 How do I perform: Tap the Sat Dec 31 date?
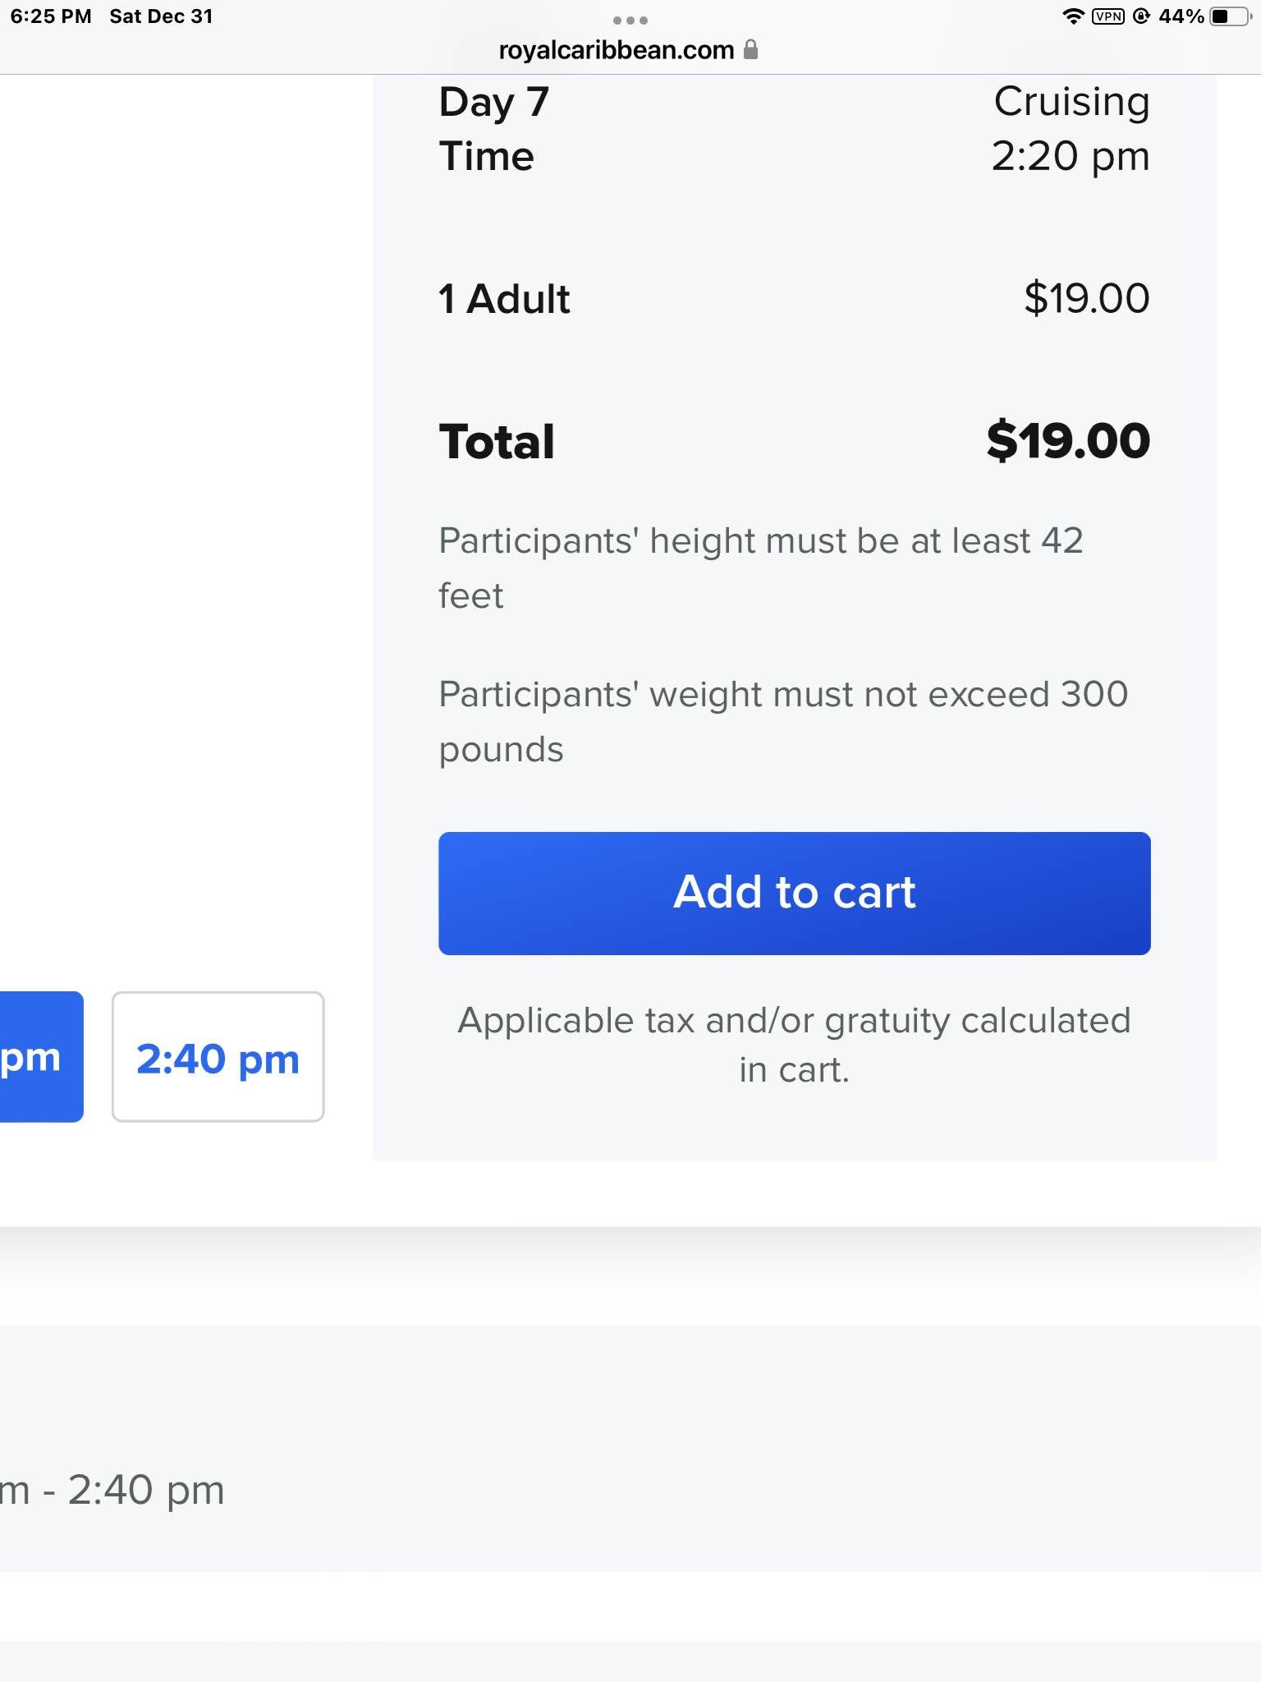(x=161, y=16)
